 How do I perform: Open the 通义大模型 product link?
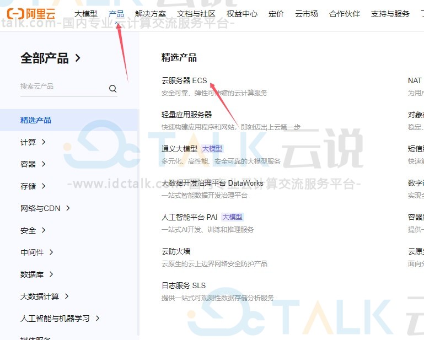180,149
